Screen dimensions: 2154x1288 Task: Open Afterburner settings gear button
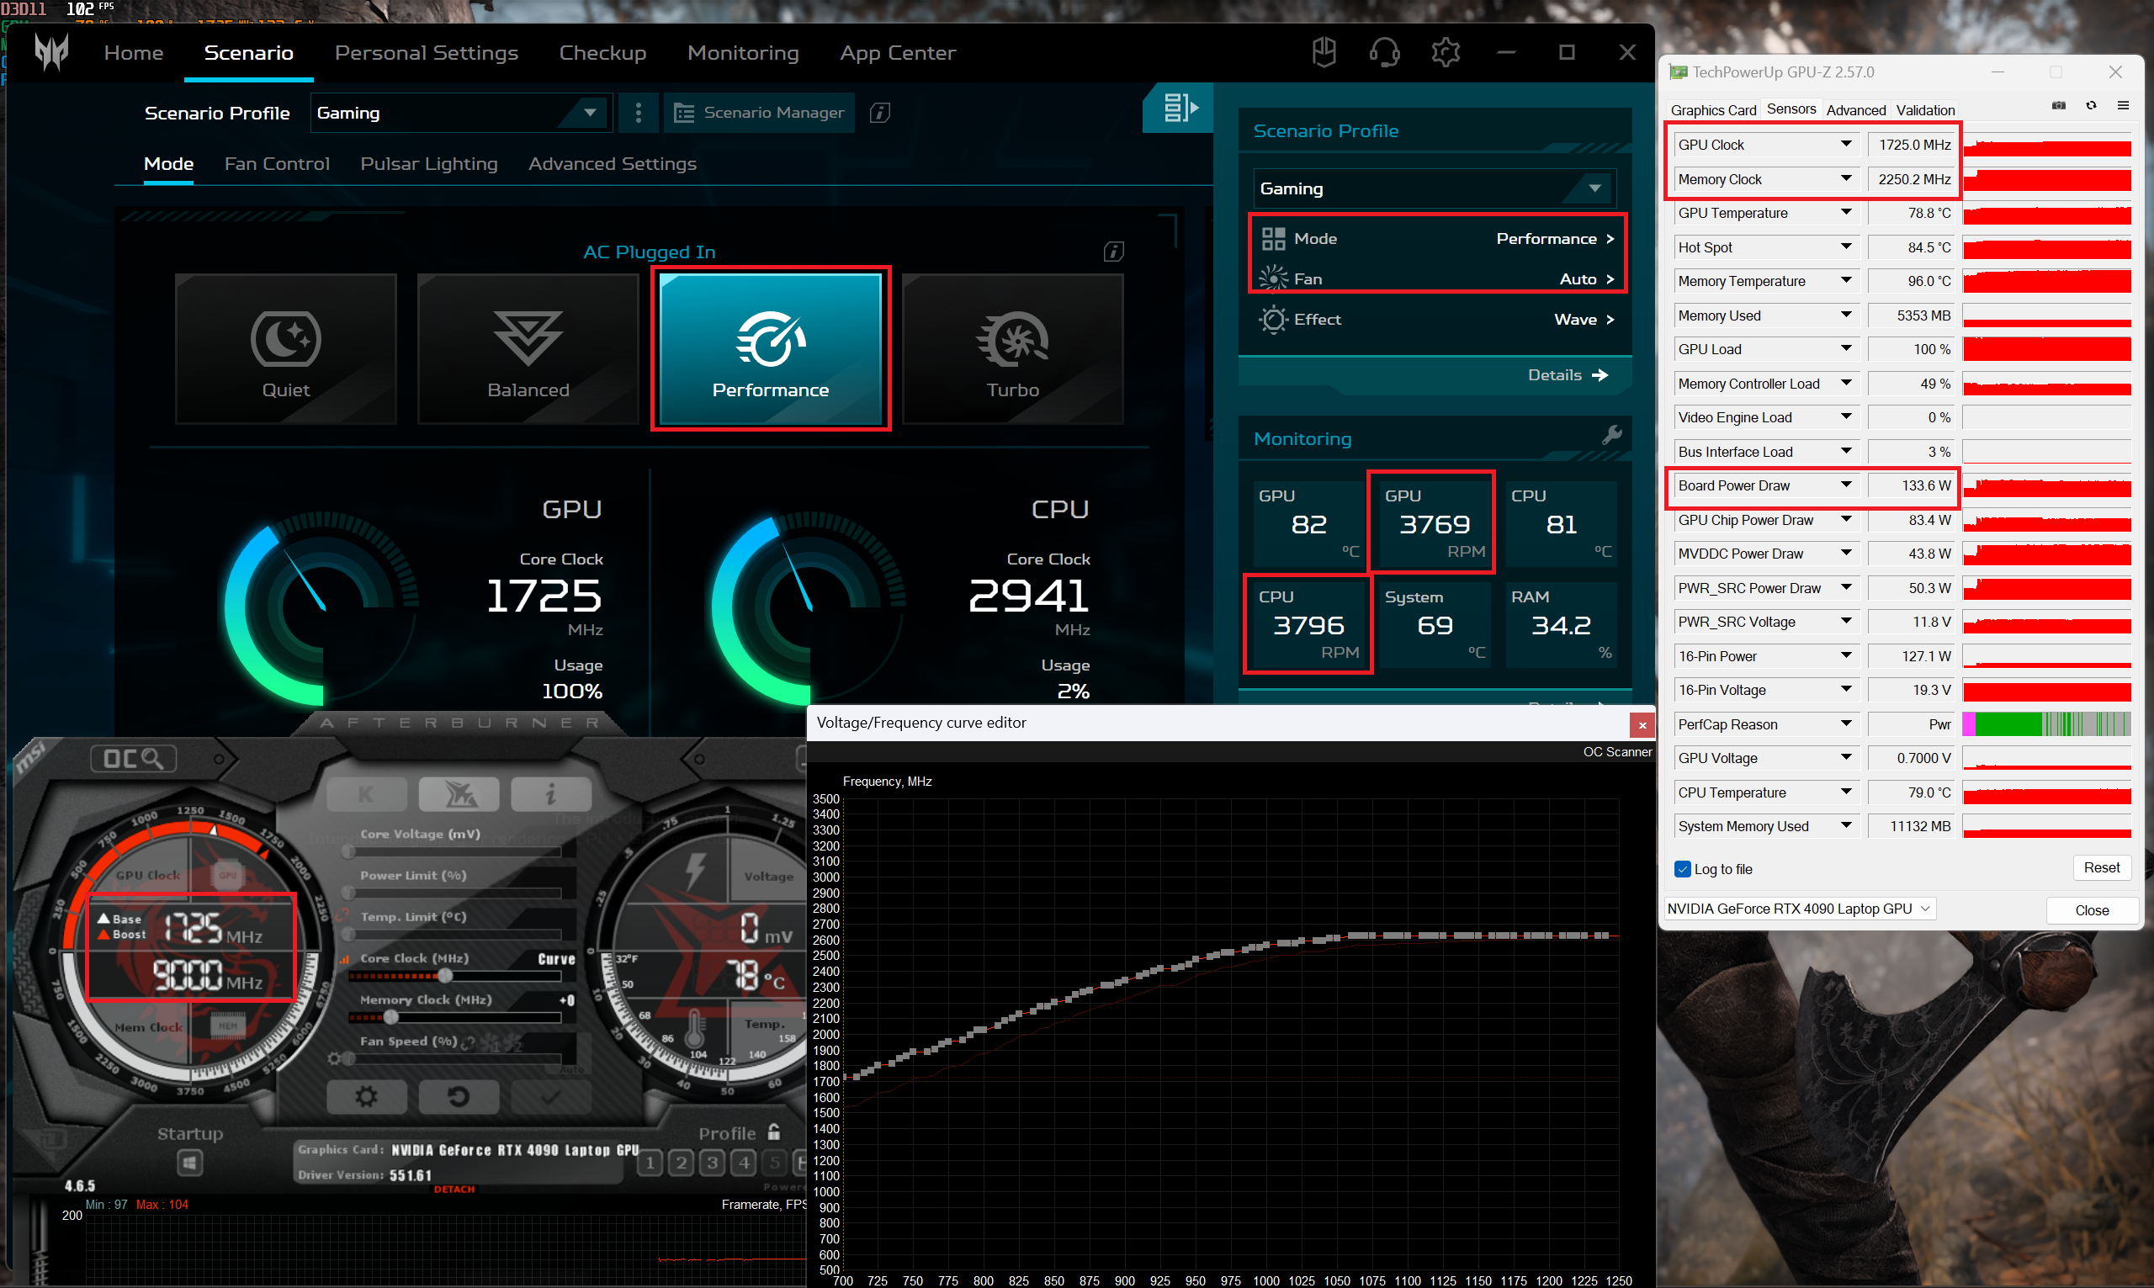point(366,1097)
